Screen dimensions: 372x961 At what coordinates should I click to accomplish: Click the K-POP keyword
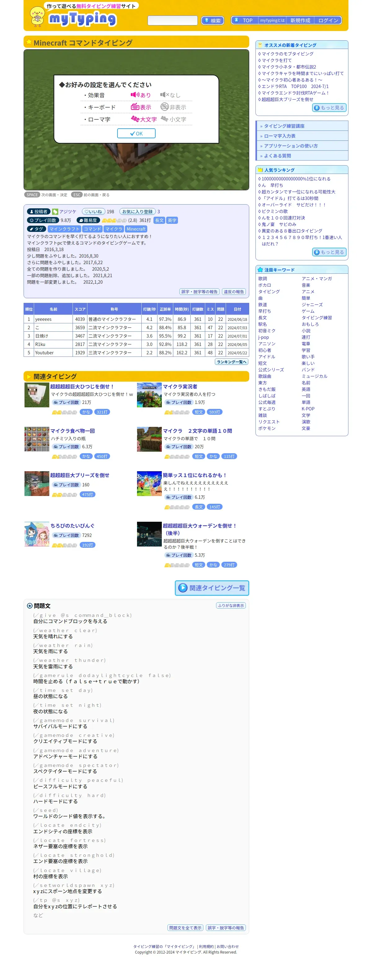point(308,409)
